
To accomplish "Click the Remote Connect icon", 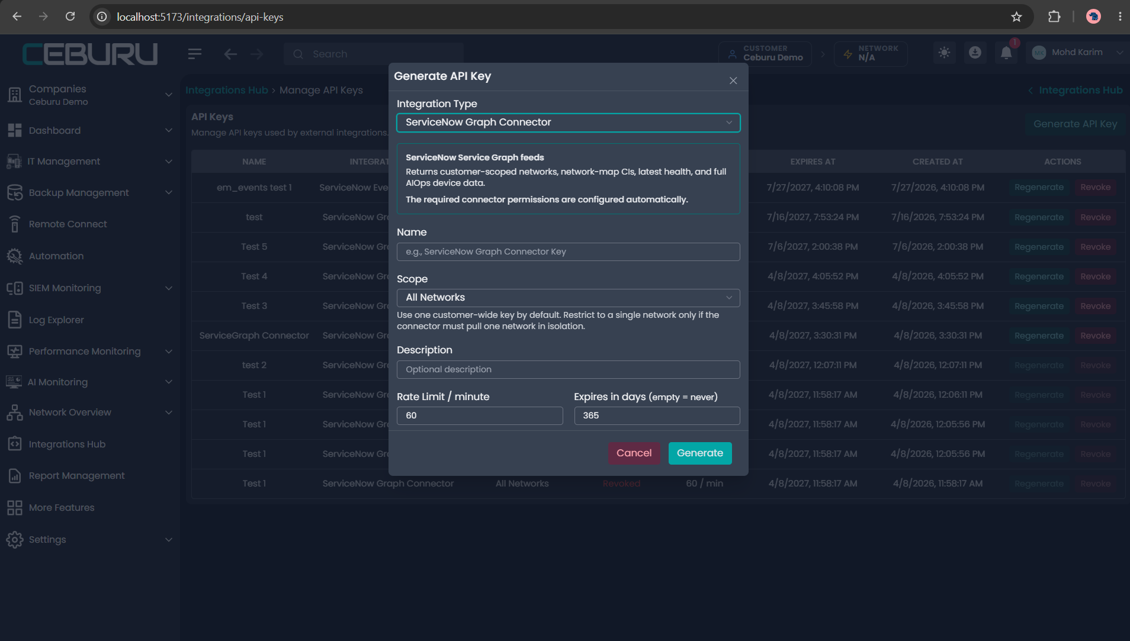I will tap(15, 224).
